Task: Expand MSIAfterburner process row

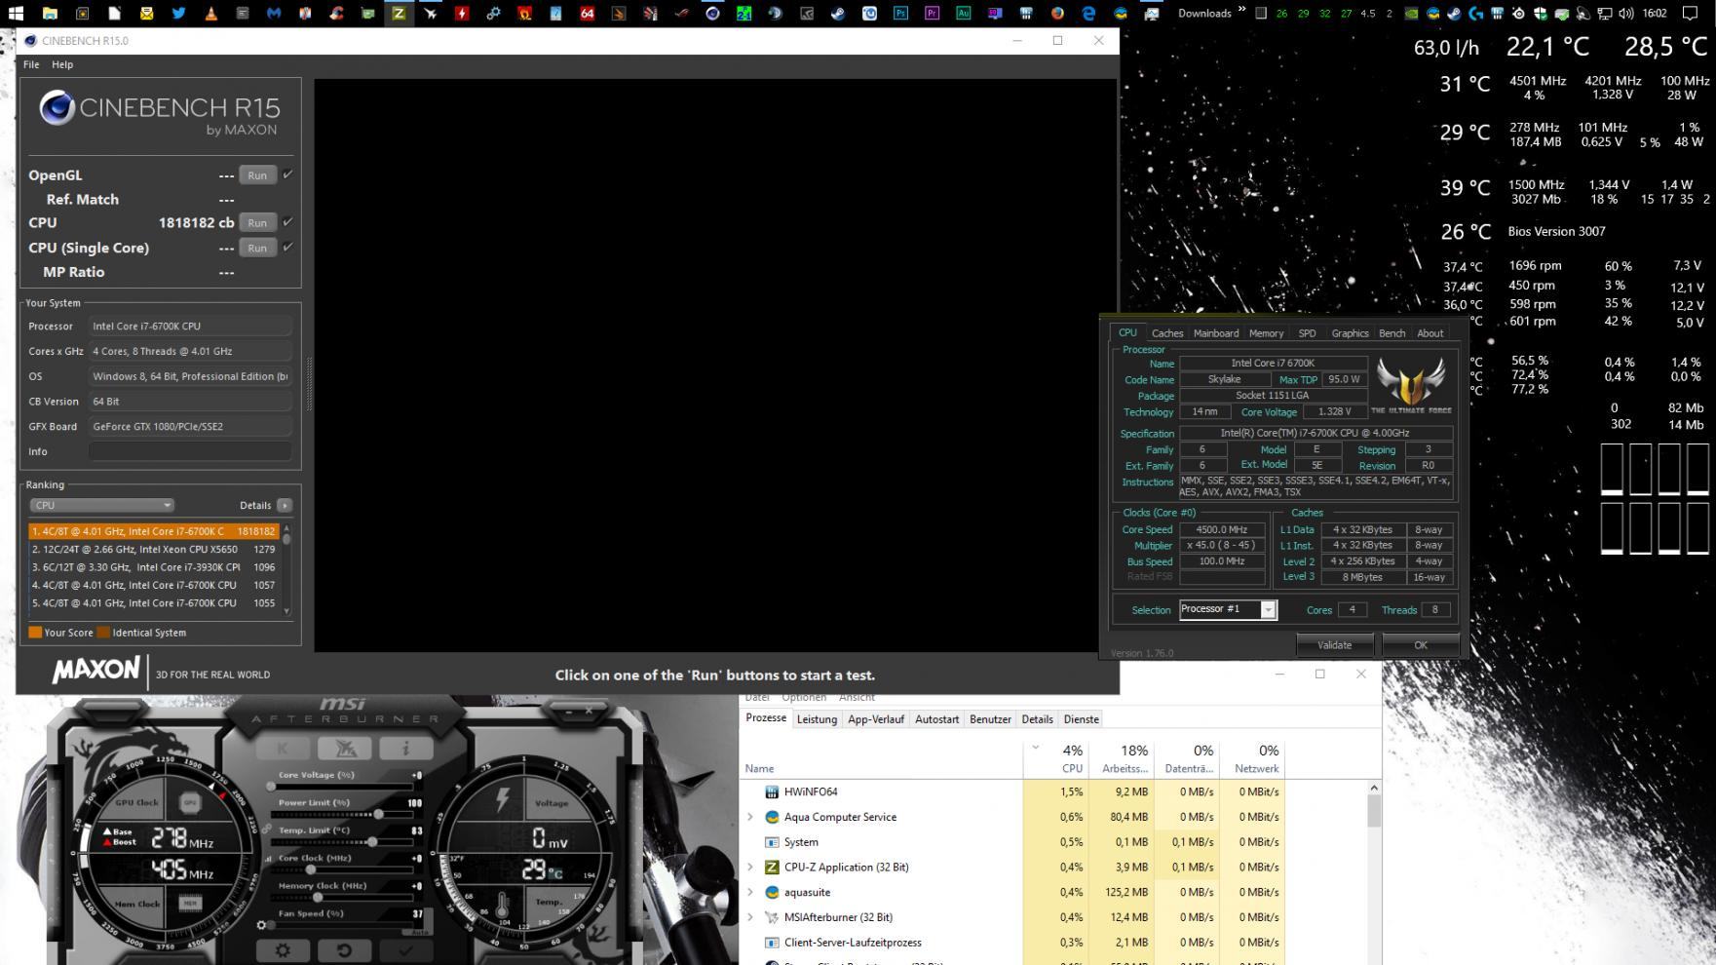Action: coord(750,917)
